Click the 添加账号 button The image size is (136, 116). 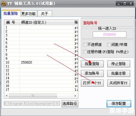(92, 73)
